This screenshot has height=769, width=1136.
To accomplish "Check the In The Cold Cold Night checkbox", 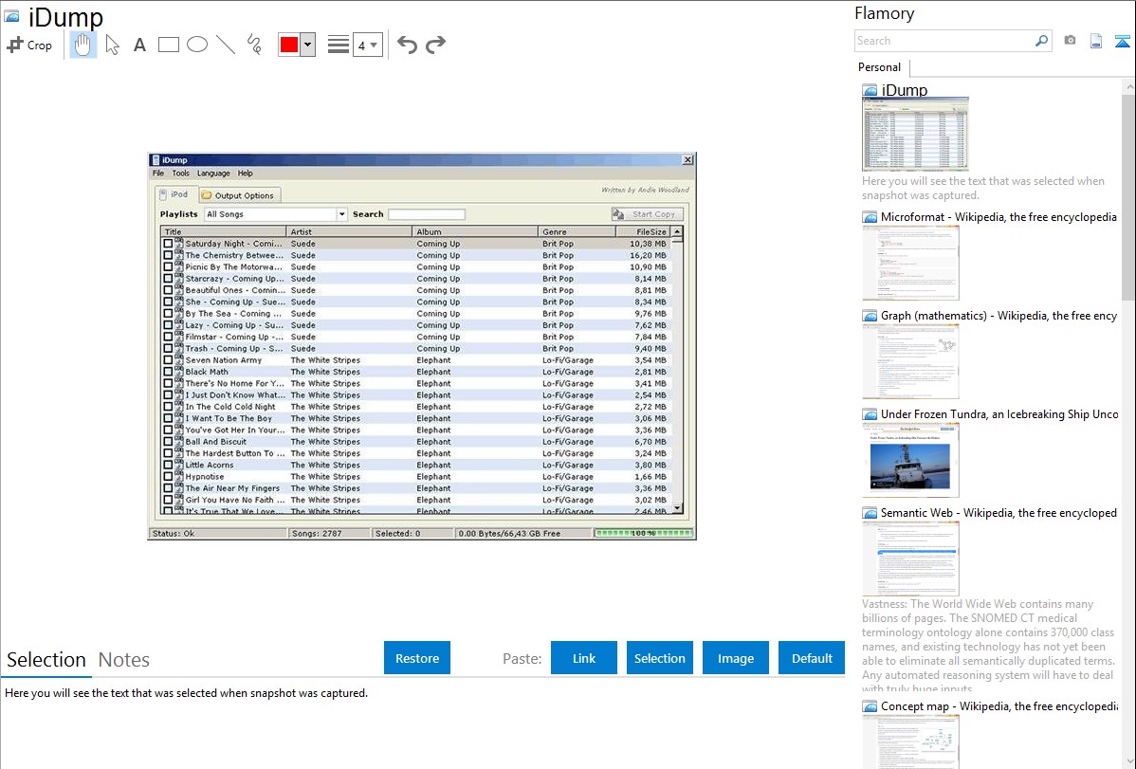I will coord(168,407).
